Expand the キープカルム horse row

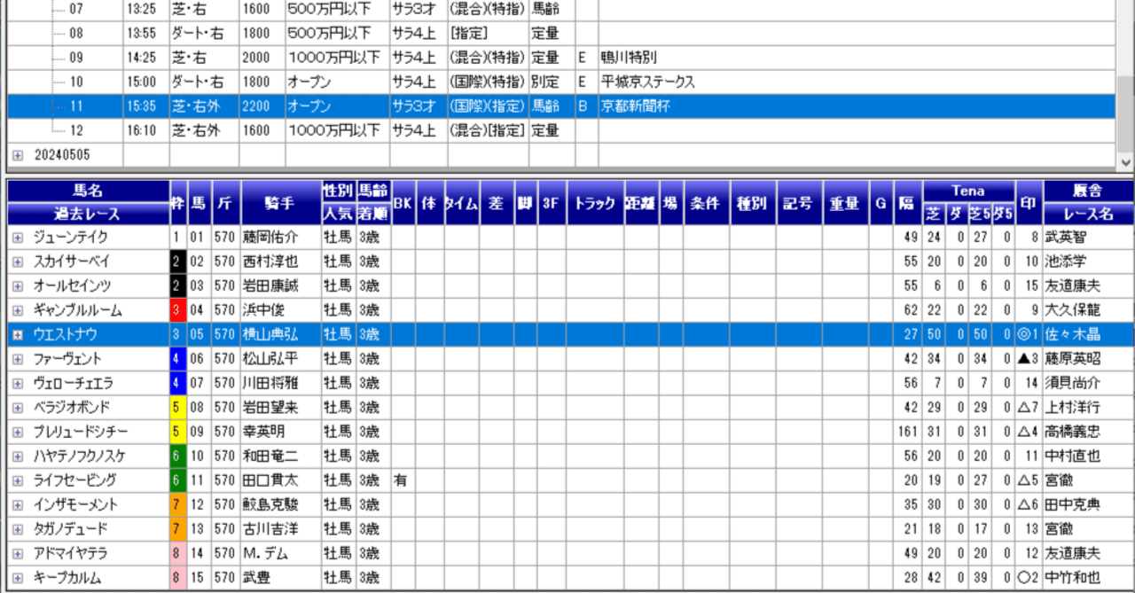pyautogui.click(x=18, y=577)
